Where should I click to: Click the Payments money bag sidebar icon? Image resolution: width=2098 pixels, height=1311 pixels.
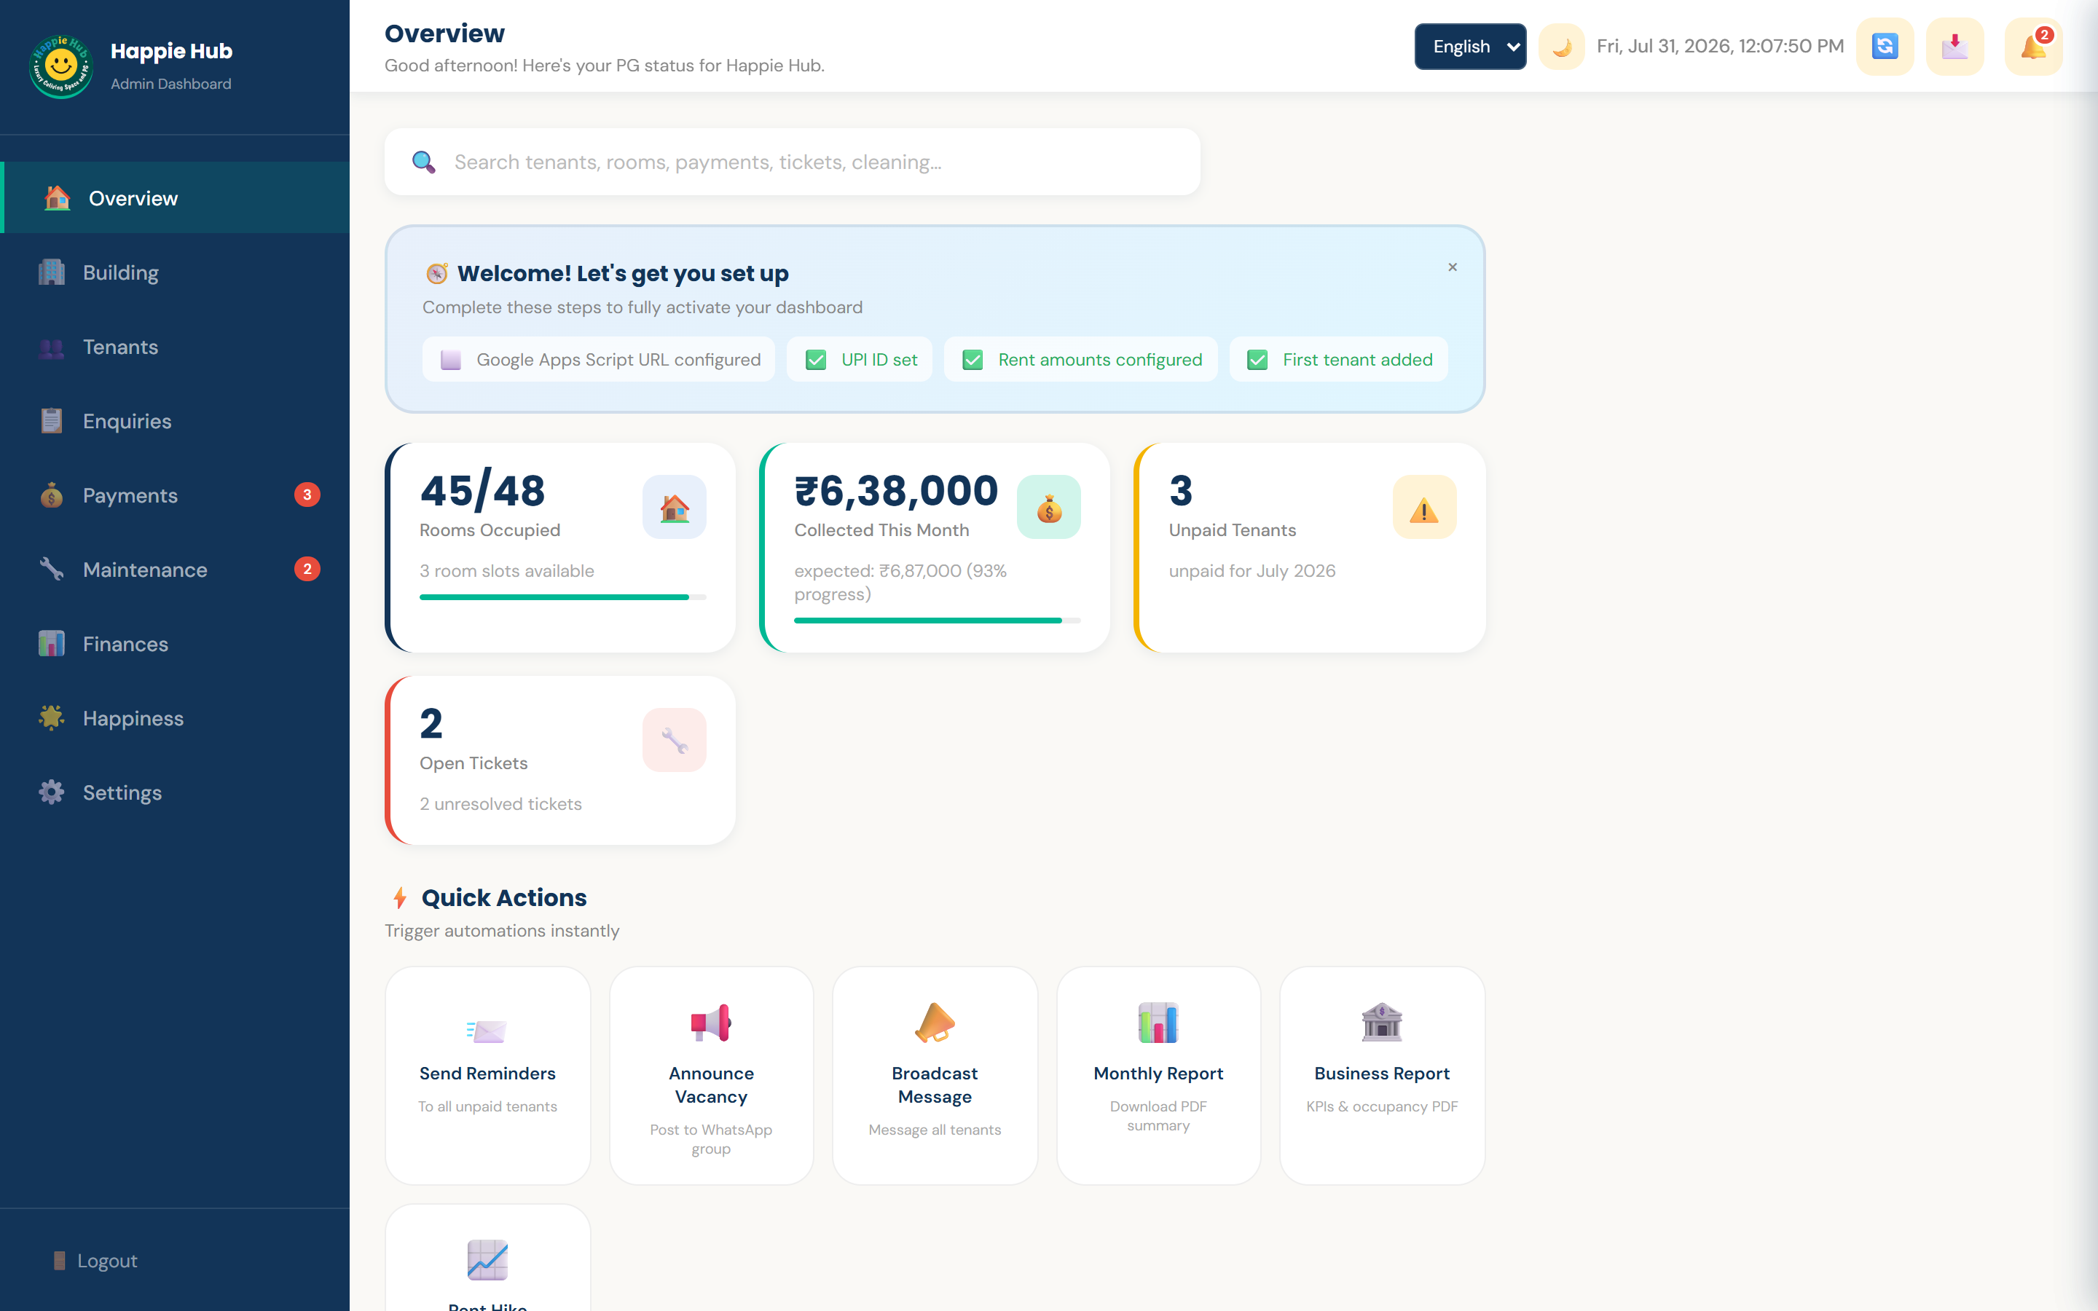click(x=51, y=495)
